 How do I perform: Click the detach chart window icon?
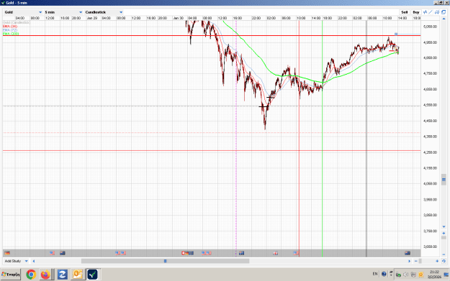pos(444,12)
